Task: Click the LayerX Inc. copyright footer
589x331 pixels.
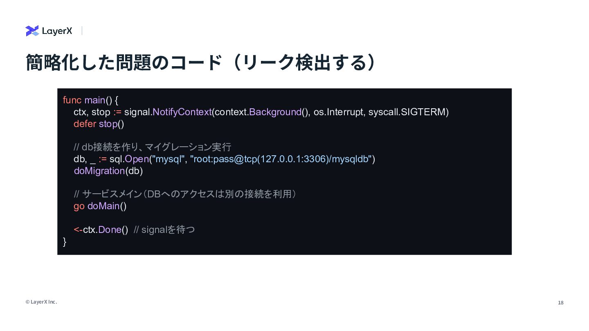Action: point(41,302)
